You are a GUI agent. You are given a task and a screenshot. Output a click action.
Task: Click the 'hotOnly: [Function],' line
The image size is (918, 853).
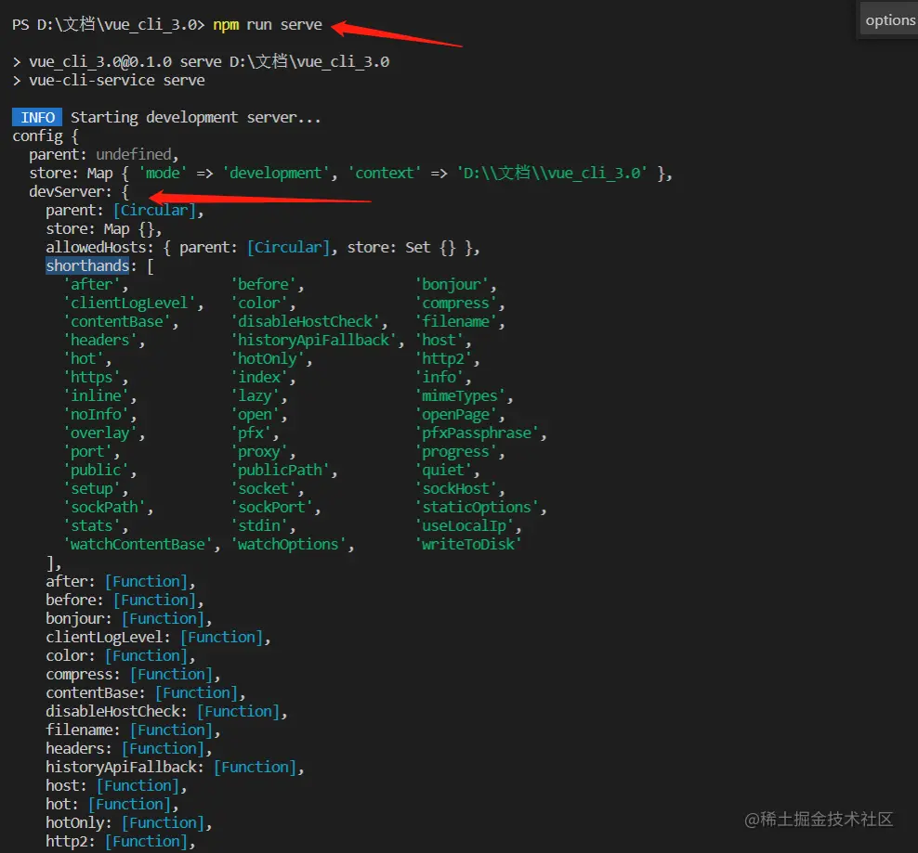click(129, 822)
